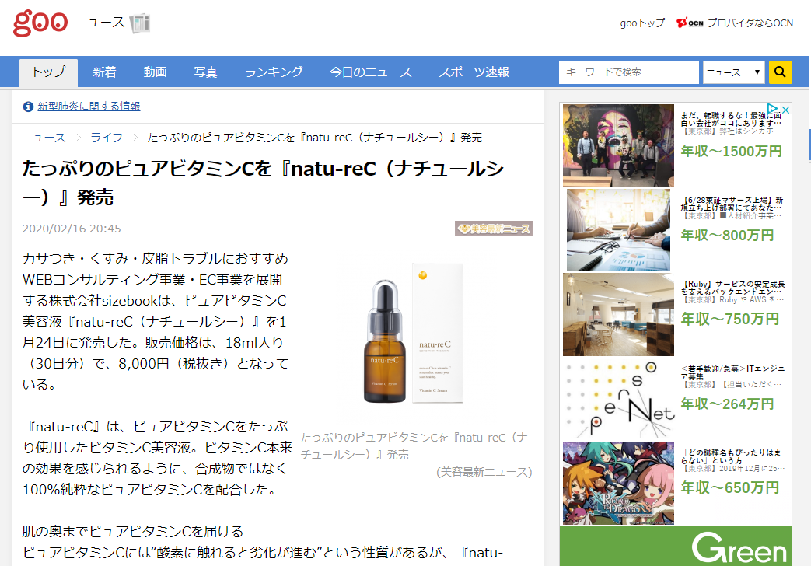Click the OCN logo in header
The height and width of the screenshot is (566, 811).
pos(690,23)
